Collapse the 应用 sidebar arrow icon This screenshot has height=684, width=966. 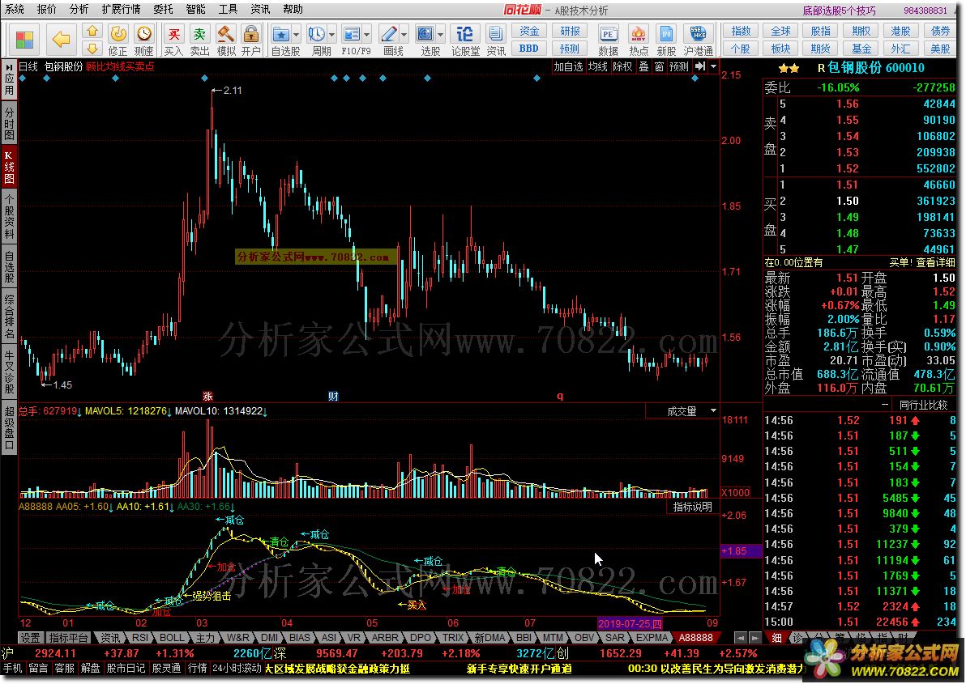(9, 66)
